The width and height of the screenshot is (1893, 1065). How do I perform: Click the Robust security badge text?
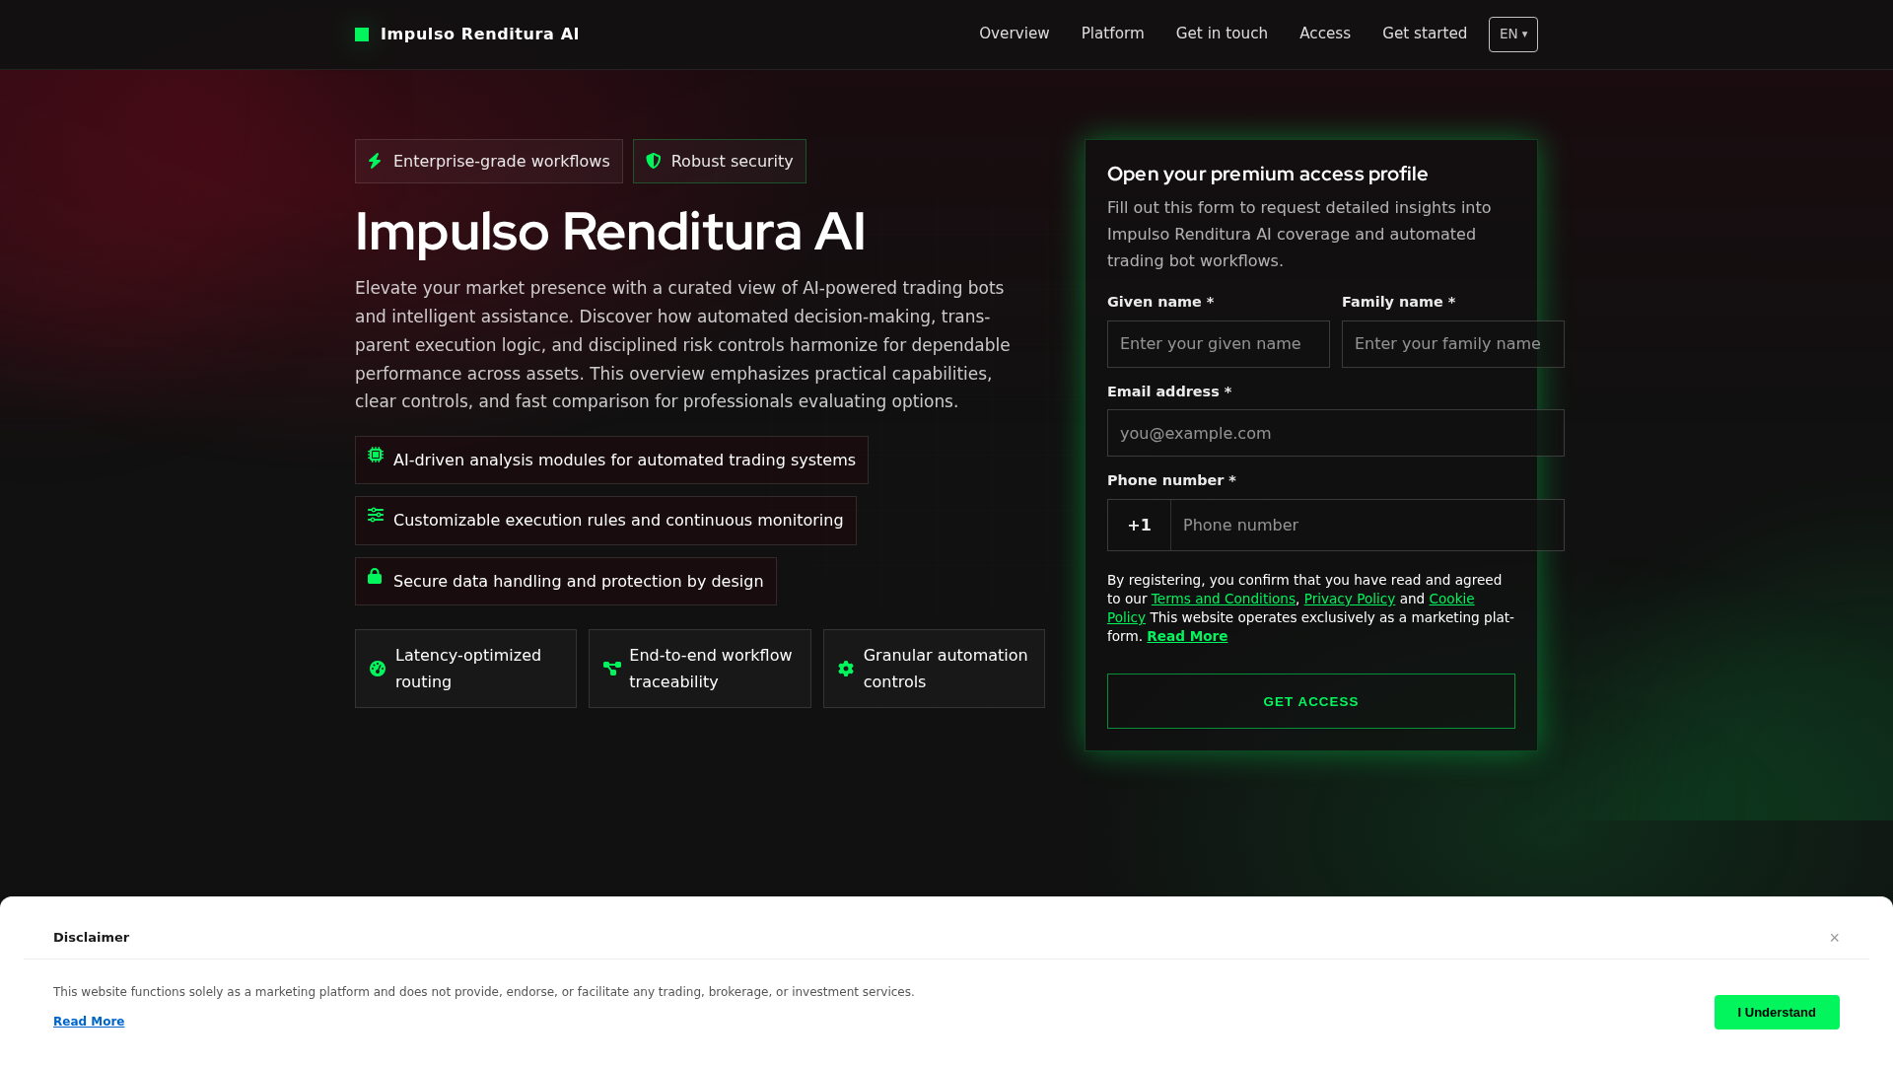click(733, 161)
